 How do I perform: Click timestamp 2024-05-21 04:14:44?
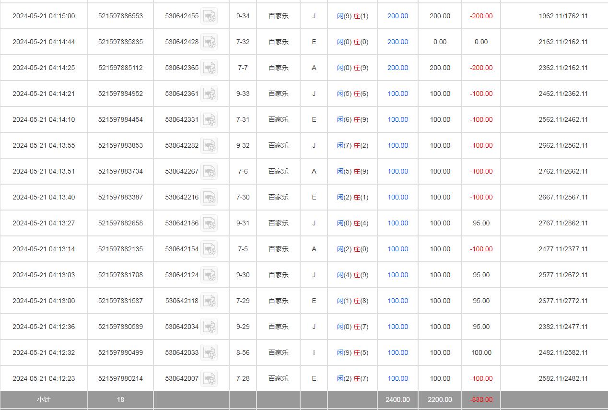pos(44,42)
